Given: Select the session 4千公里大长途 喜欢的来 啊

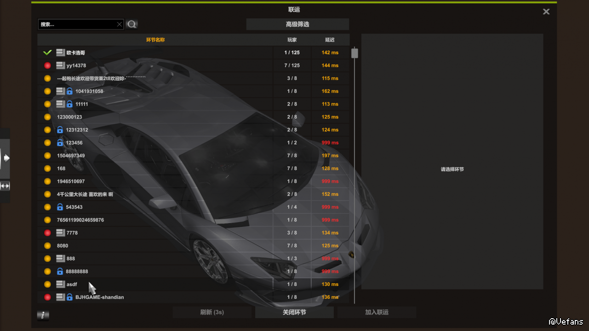Looking at the screenshot, I should [x=194, y=194].
